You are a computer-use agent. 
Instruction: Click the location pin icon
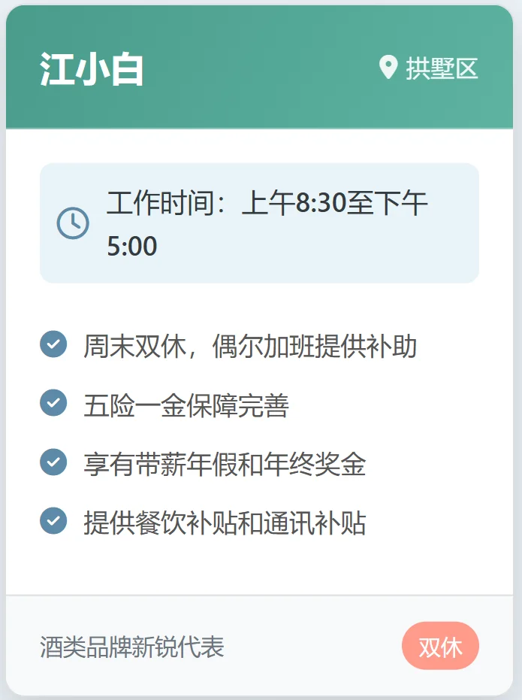(388, 68)
